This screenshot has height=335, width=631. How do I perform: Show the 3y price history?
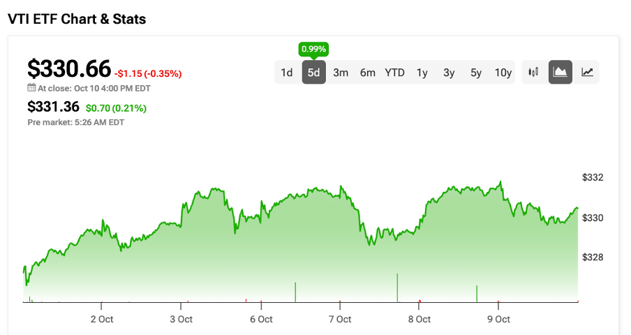(x=449, y=73)
